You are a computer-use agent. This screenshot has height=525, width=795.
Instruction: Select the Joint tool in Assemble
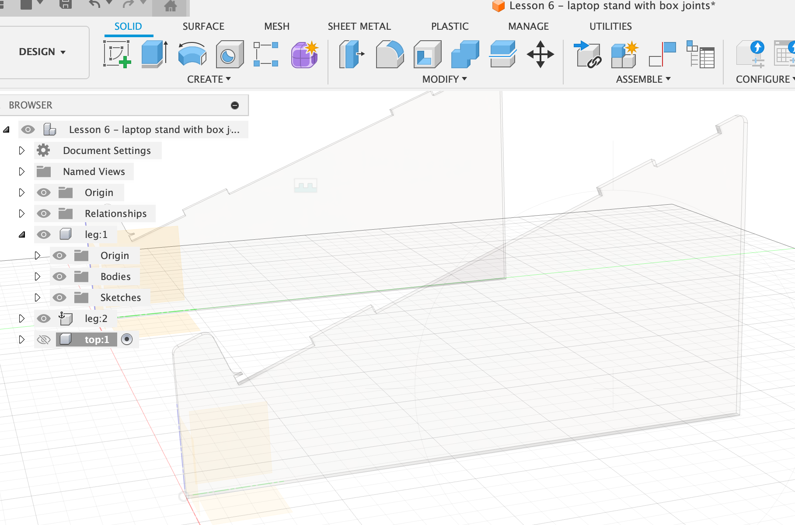coord(662,54)
